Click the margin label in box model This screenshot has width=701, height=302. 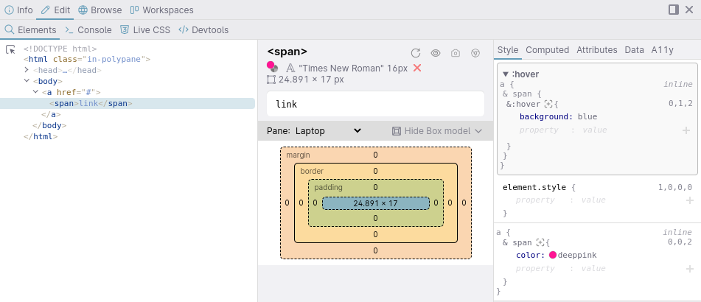[x=299, y=155]
